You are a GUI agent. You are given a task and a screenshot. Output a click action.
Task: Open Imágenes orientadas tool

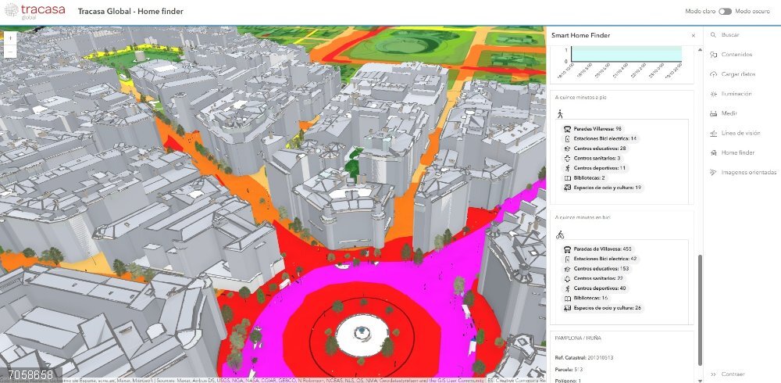pos(747,172)
